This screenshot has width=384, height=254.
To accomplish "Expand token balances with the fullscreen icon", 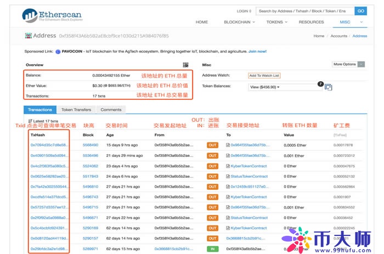I will 329,87.
